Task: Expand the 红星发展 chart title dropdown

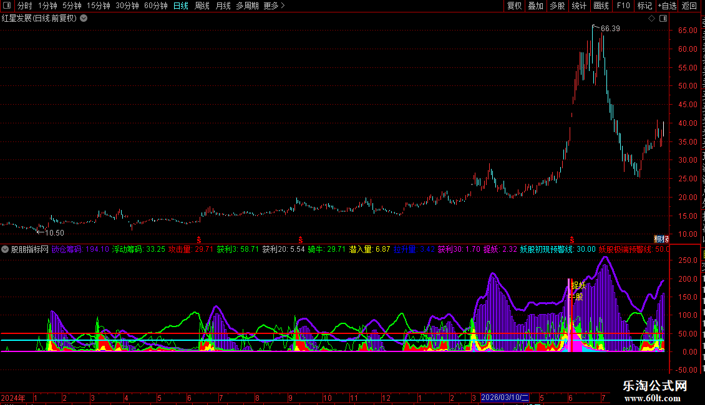Action: (x=84, y=19)
